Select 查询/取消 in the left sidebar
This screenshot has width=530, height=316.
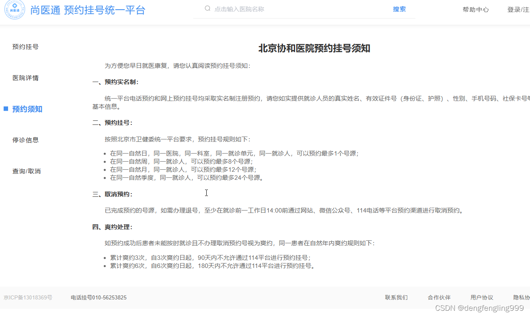tap(26, 171)
